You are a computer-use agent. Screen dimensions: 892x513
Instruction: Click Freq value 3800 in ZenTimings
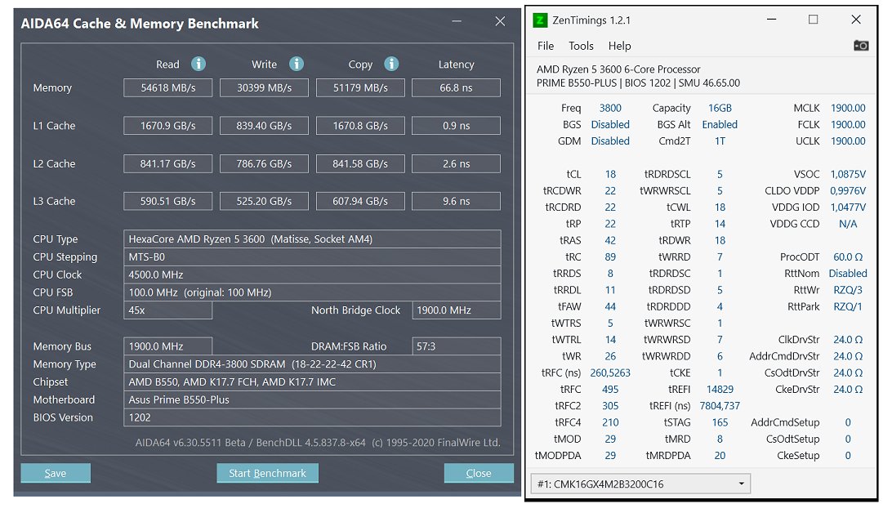tap(610, 108)
